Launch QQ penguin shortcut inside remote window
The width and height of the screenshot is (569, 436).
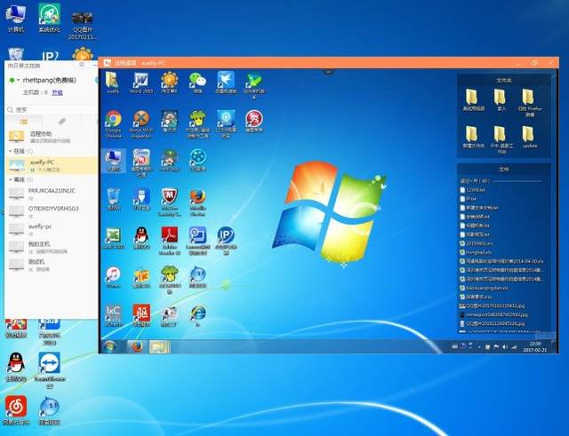tap(141, 238)
